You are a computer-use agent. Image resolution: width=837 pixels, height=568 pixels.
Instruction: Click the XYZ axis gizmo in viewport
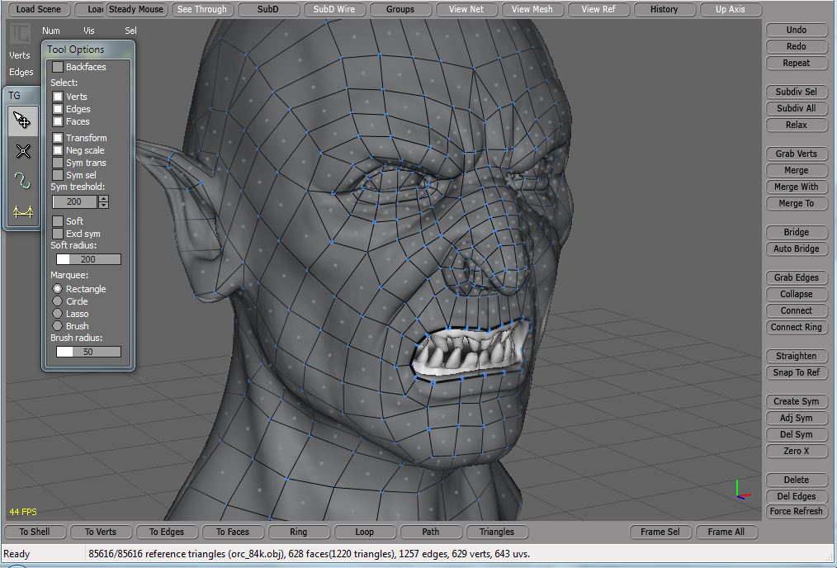[740, 490]
